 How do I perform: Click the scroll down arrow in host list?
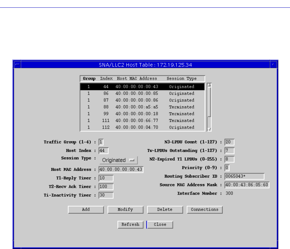pos(209,129)
